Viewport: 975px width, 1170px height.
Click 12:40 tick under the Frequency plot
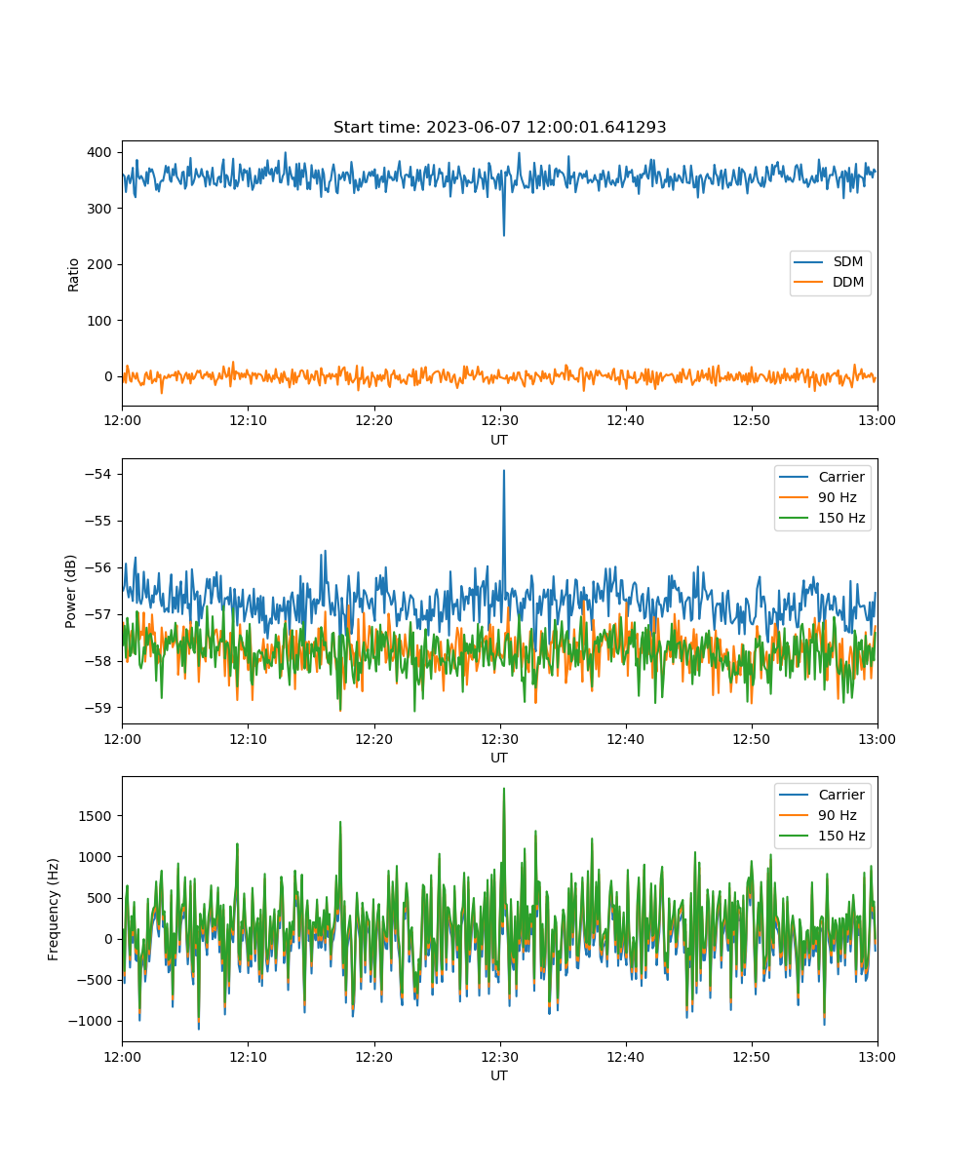(625, 1056)
